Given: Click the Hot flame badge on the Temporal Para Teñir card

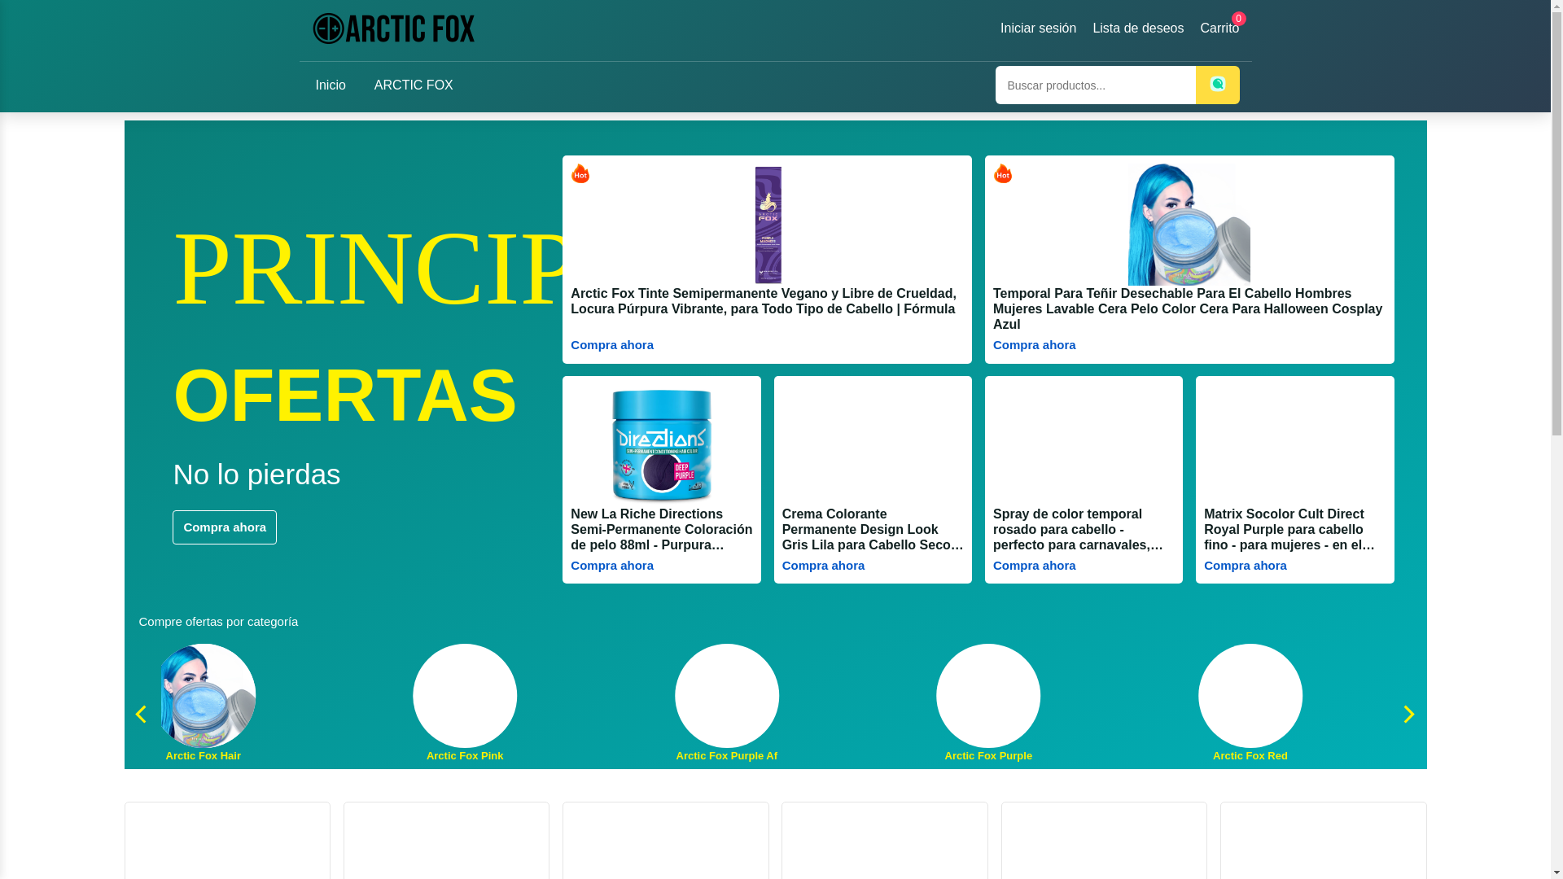Looking at the screenshot, I should coord(1003,173).
